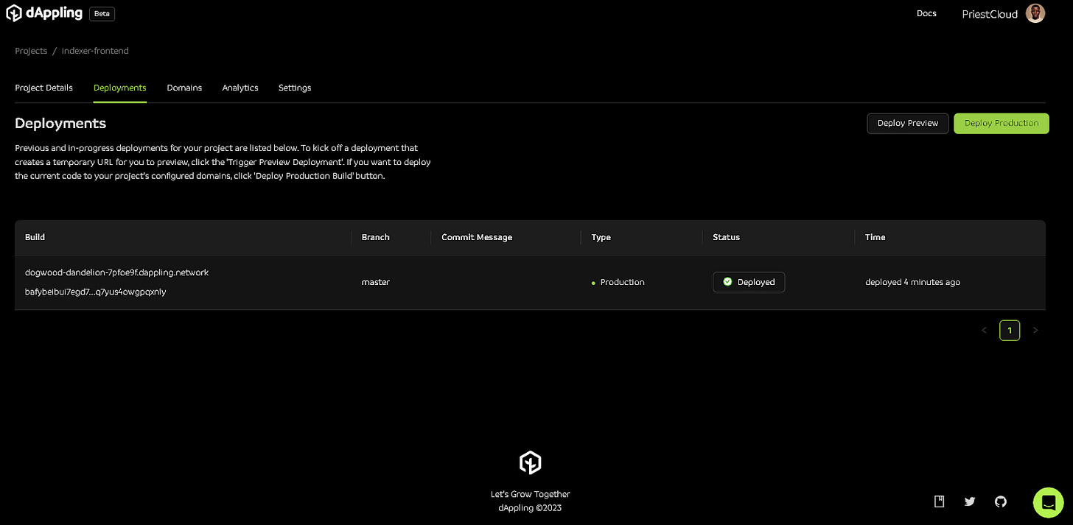The height and width of the screenshot is (525, 1073).
Task: Click the green check icon in Deployed status
Action: pyautogui.click(x=727, y=282)
